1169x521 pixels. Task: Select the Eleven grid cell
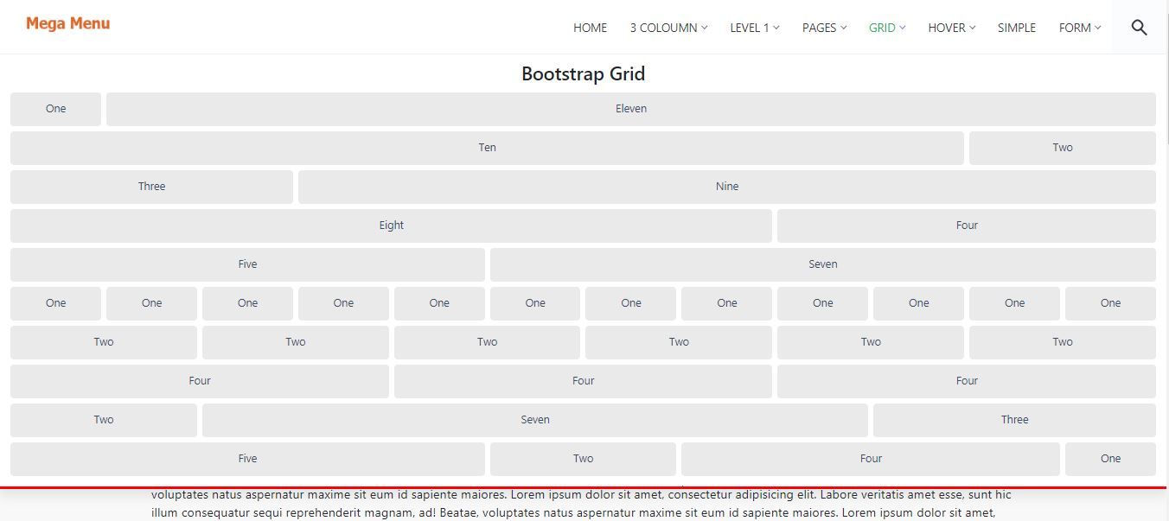click(631, 109)
